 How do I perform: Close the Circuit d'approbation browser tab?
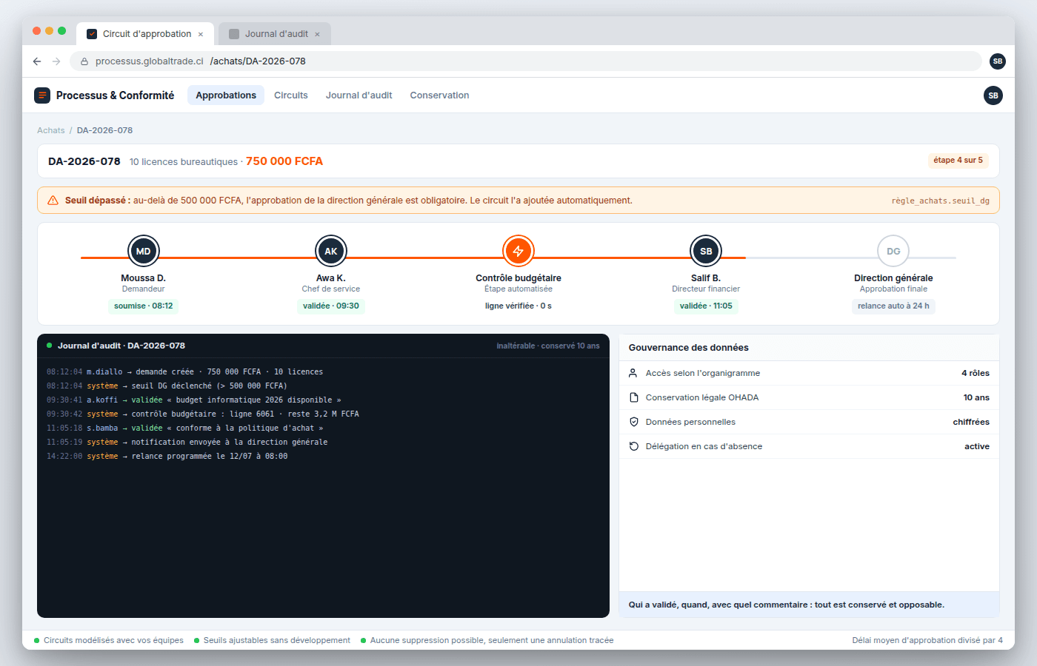point(201,34)
